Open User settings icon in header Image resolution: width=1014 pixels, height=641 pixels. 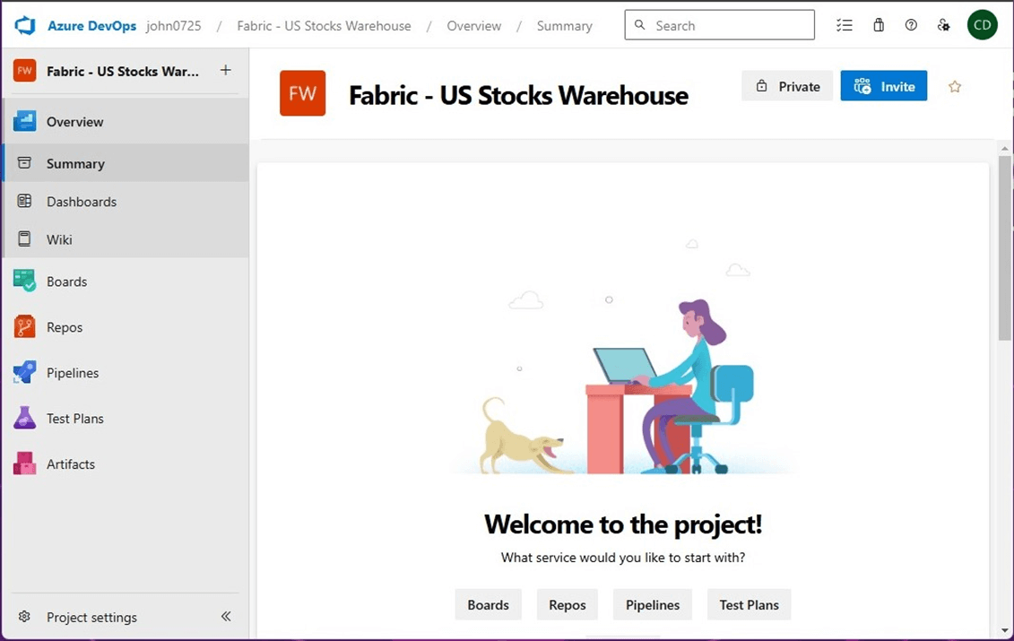tap(943, 25)
